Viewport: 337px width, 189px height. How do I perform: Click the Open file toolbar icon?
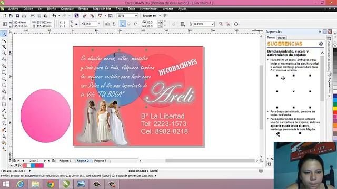(11, 16)
